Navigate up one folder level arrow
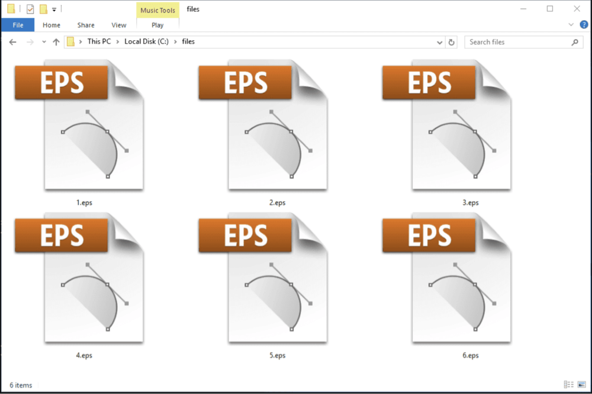The width and height of the screenshot is (592, 394). 56,42
